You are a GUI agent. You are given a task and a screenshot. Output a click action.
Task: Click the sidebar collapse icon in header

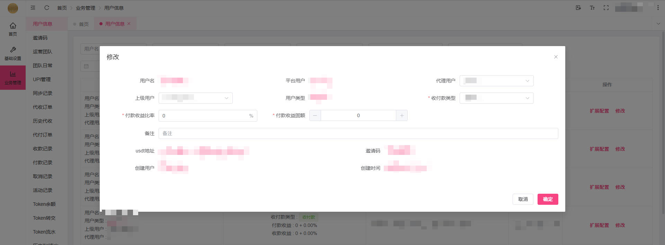click(x=33, y=8)
